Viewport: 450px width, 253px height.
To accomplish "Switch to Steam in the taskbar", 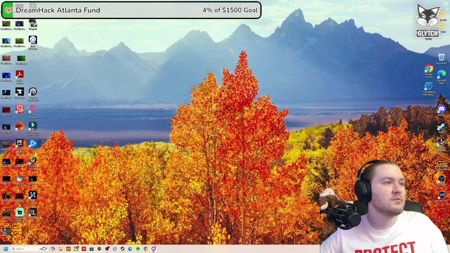I will (122, 249).
